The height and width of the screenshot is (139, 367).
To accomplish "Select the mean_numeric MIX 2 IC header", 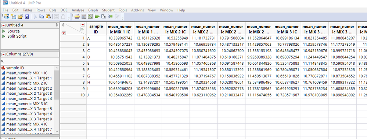I will pos(176,29).
